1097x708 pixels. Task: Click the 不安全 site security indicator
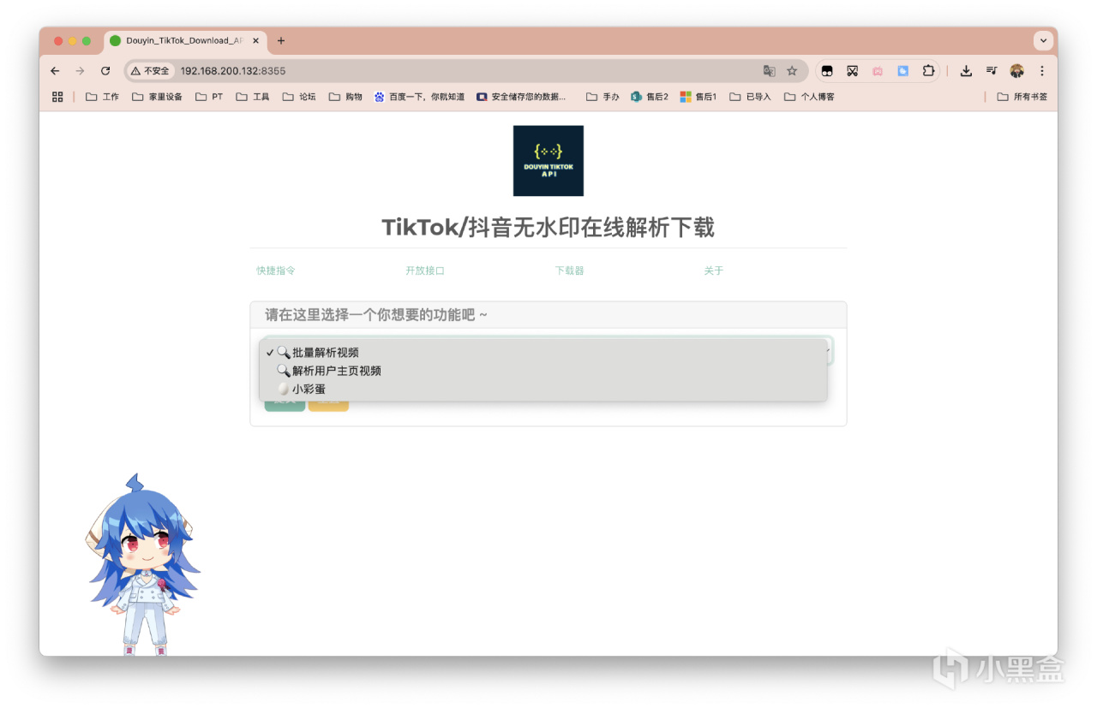(150, 71)
